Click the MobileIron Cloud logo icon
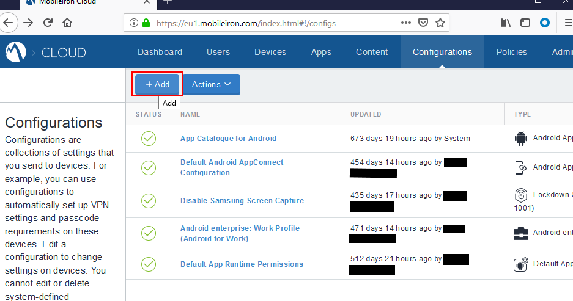573x301 pixels. pyautogui.click(x=17, y=53)
